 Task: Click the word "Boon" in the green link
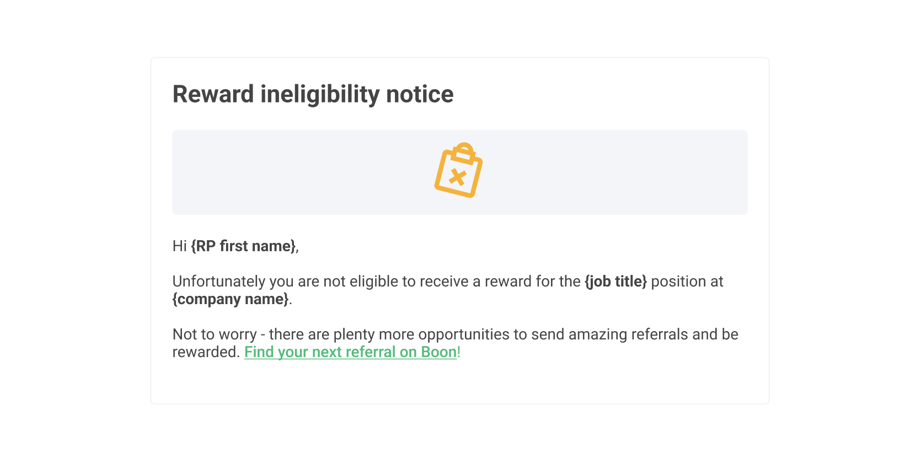point(439,352)
